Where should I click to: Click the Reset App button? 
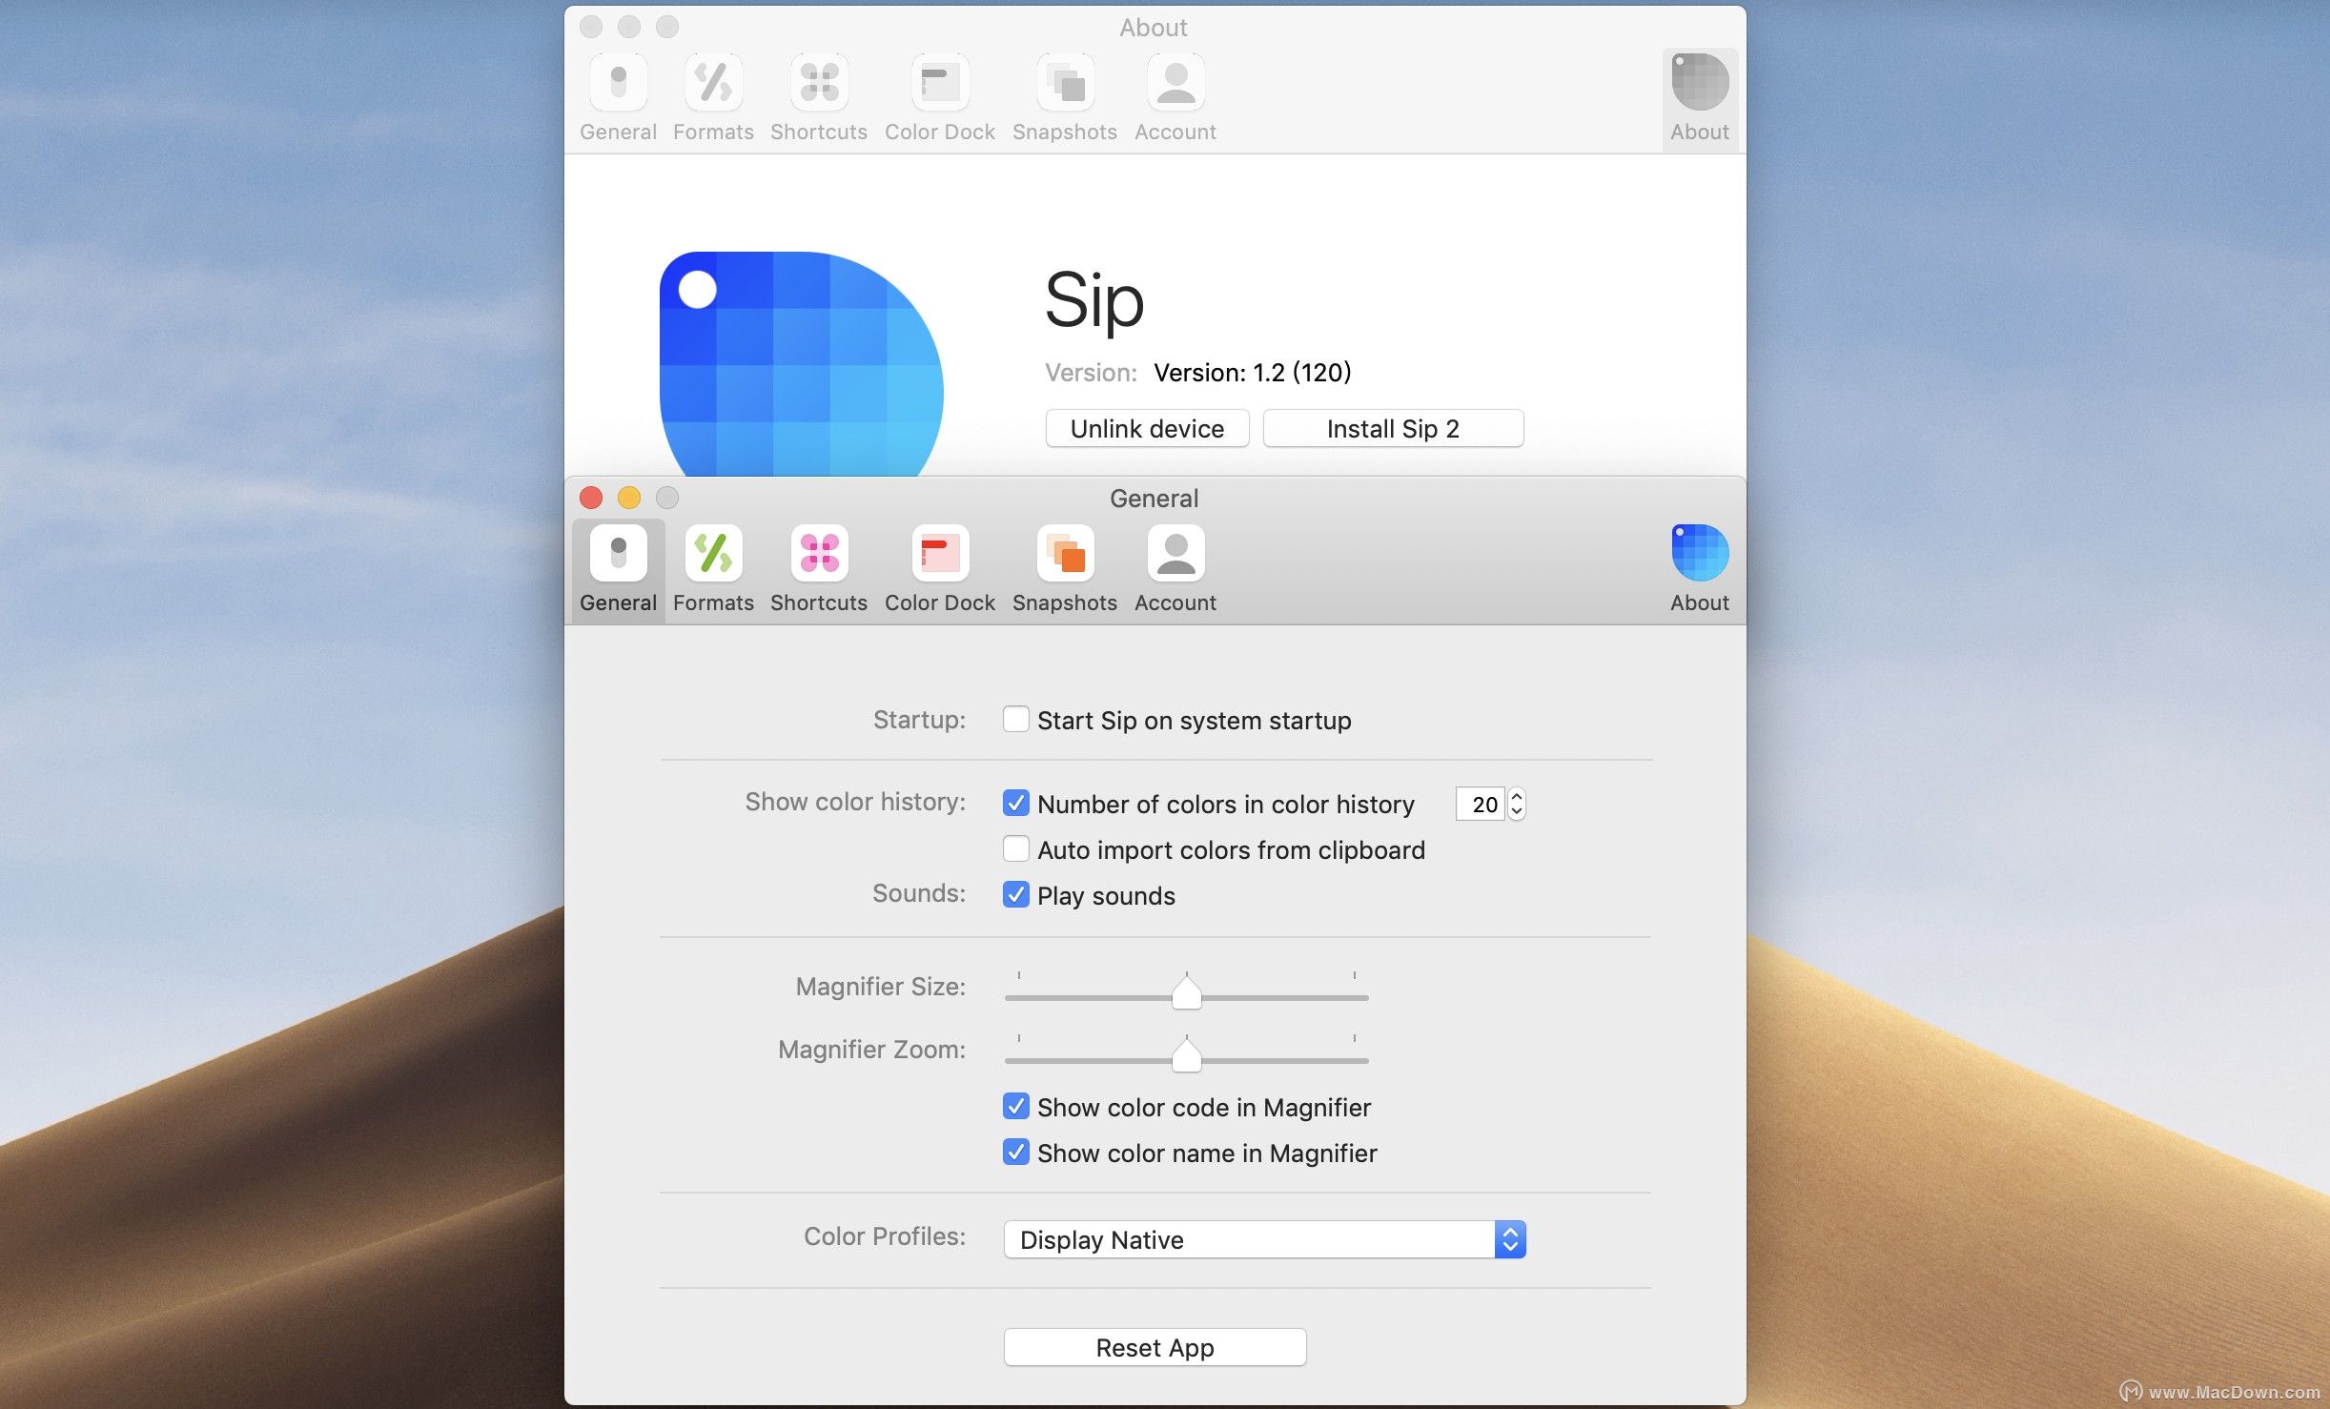[x=1155, y=1347]
